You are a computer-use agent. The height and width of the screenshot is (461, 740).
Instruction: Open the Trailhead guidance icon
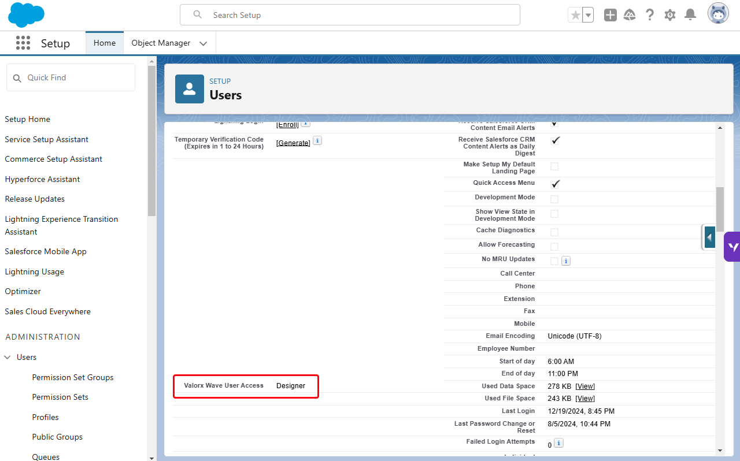[630, 15]
